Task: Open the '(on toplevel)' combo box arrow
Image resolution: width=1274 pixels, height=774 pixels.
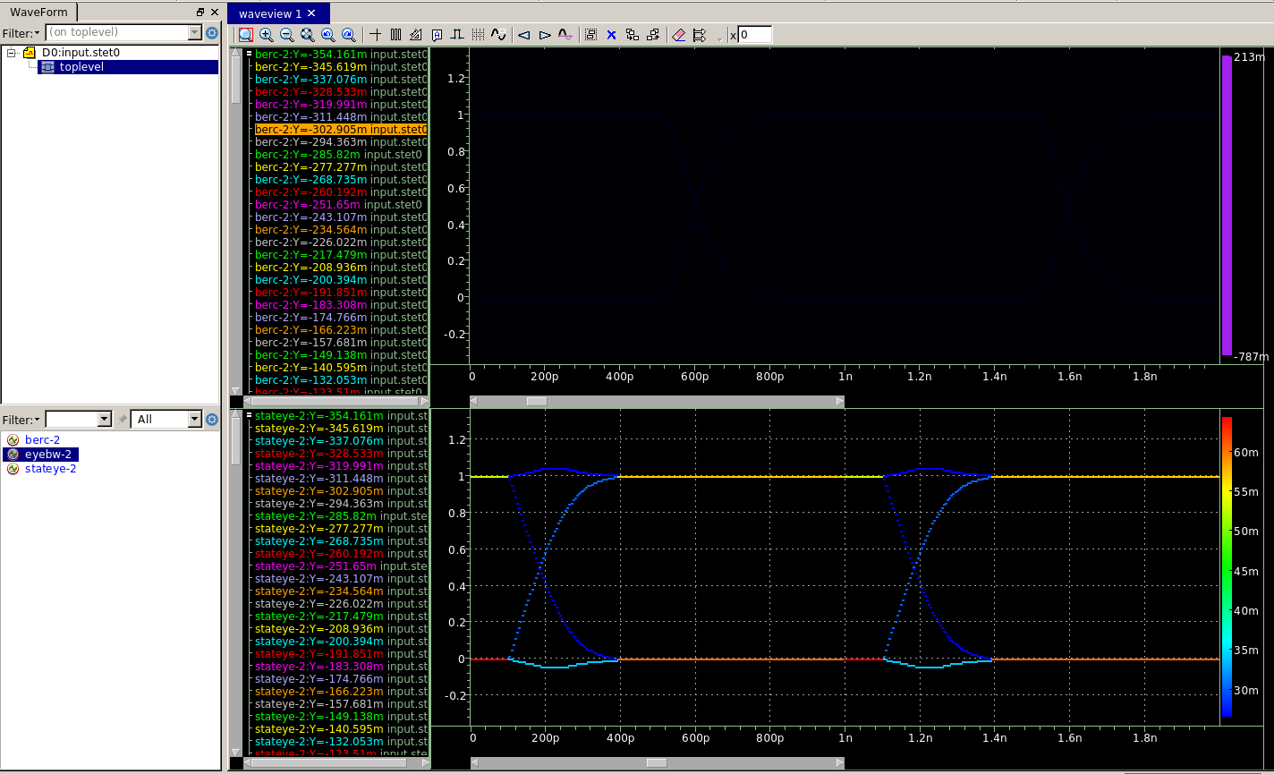Action: coord(195,33)
